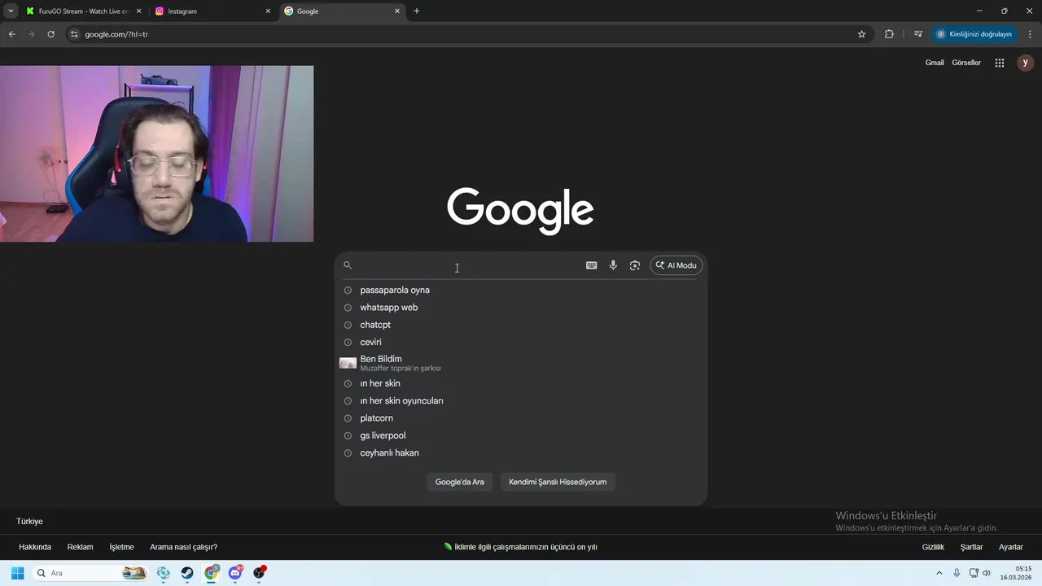Open the Şartlar footer link
The image size is (1042, 586).
tap(971, 547)
